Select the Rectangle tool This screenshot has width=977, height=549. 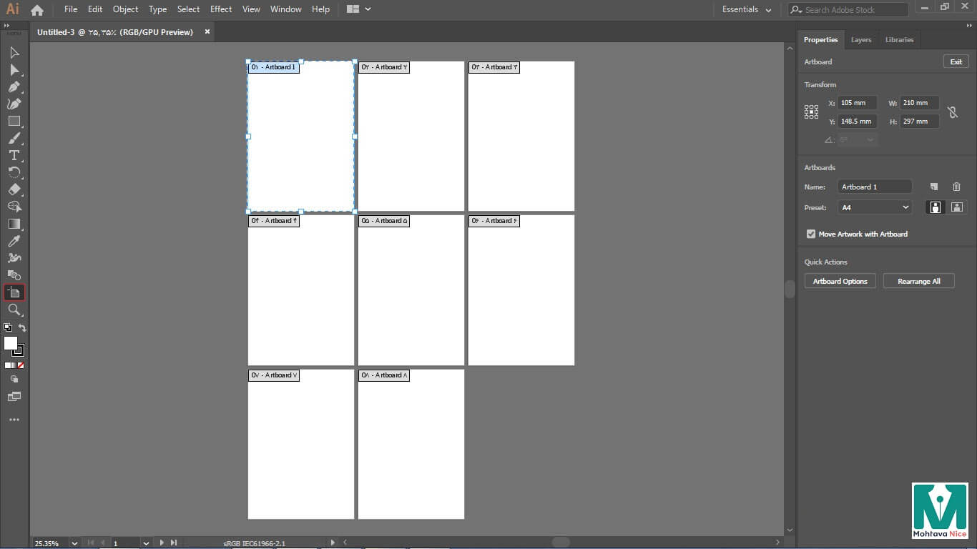pos(14,121)
